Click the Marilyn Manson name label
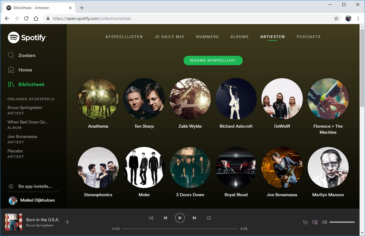The image size is (365, 236). click(328, 195)
